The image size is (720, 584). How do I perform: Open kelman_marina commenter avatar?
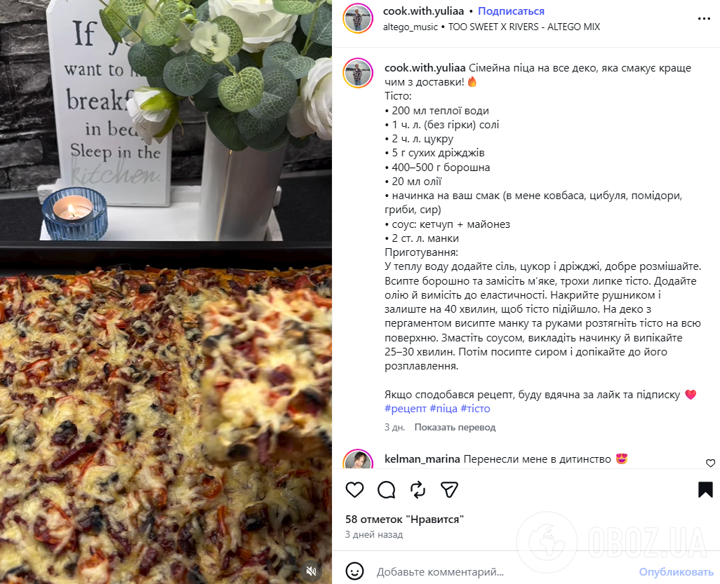[358, 459]
